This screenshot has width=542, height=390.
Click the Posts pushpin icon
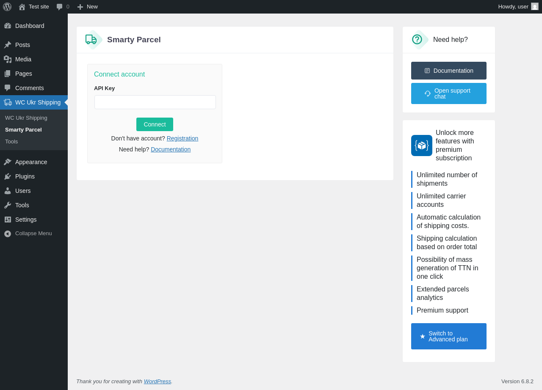pyautogui.click(x=8, y=45)
